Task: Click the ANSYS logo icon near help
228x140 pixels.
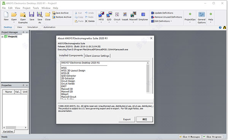Action: [225, 27]
